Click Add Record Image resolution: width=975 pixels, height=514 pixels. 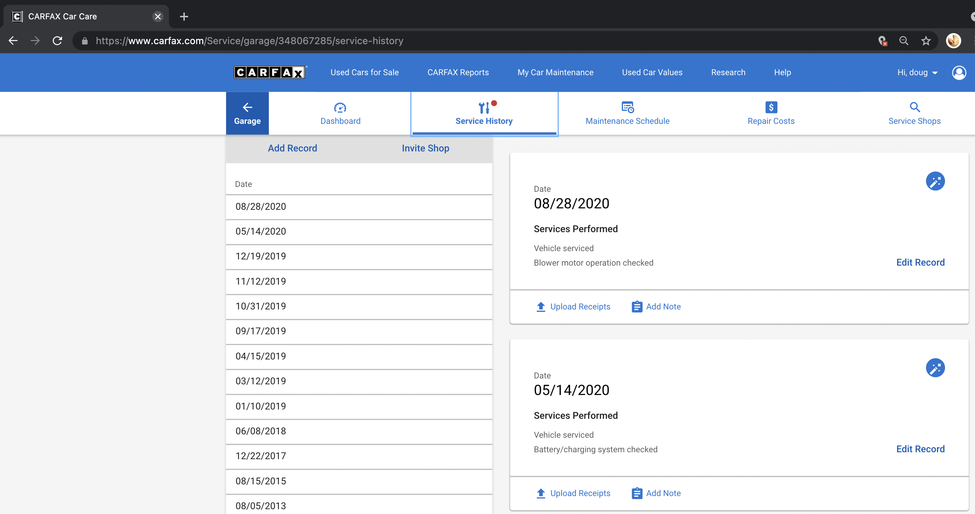click(x=292, y=148)
